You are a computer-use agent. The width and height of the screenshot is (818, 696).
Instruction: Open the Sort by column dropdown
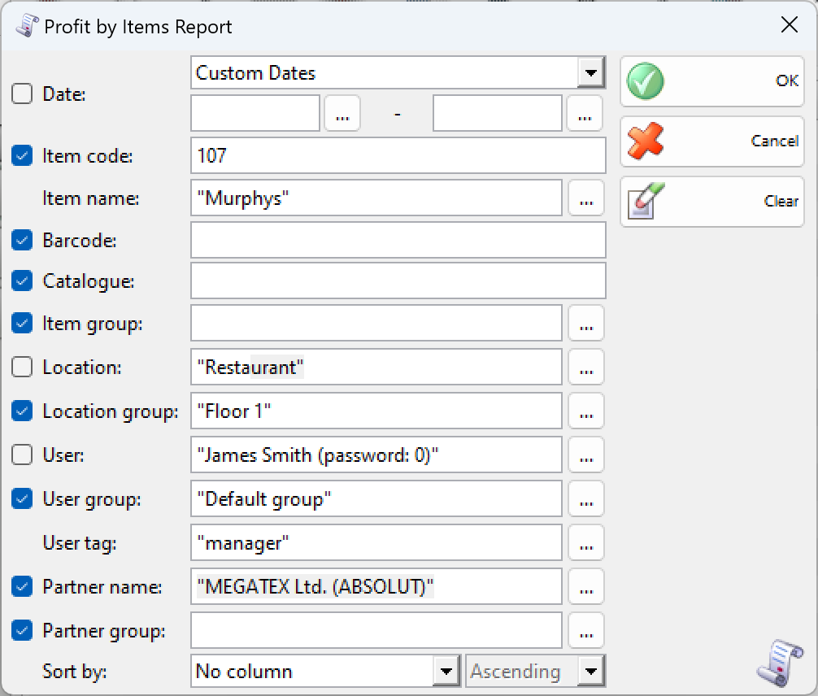[x=446, y=672]
